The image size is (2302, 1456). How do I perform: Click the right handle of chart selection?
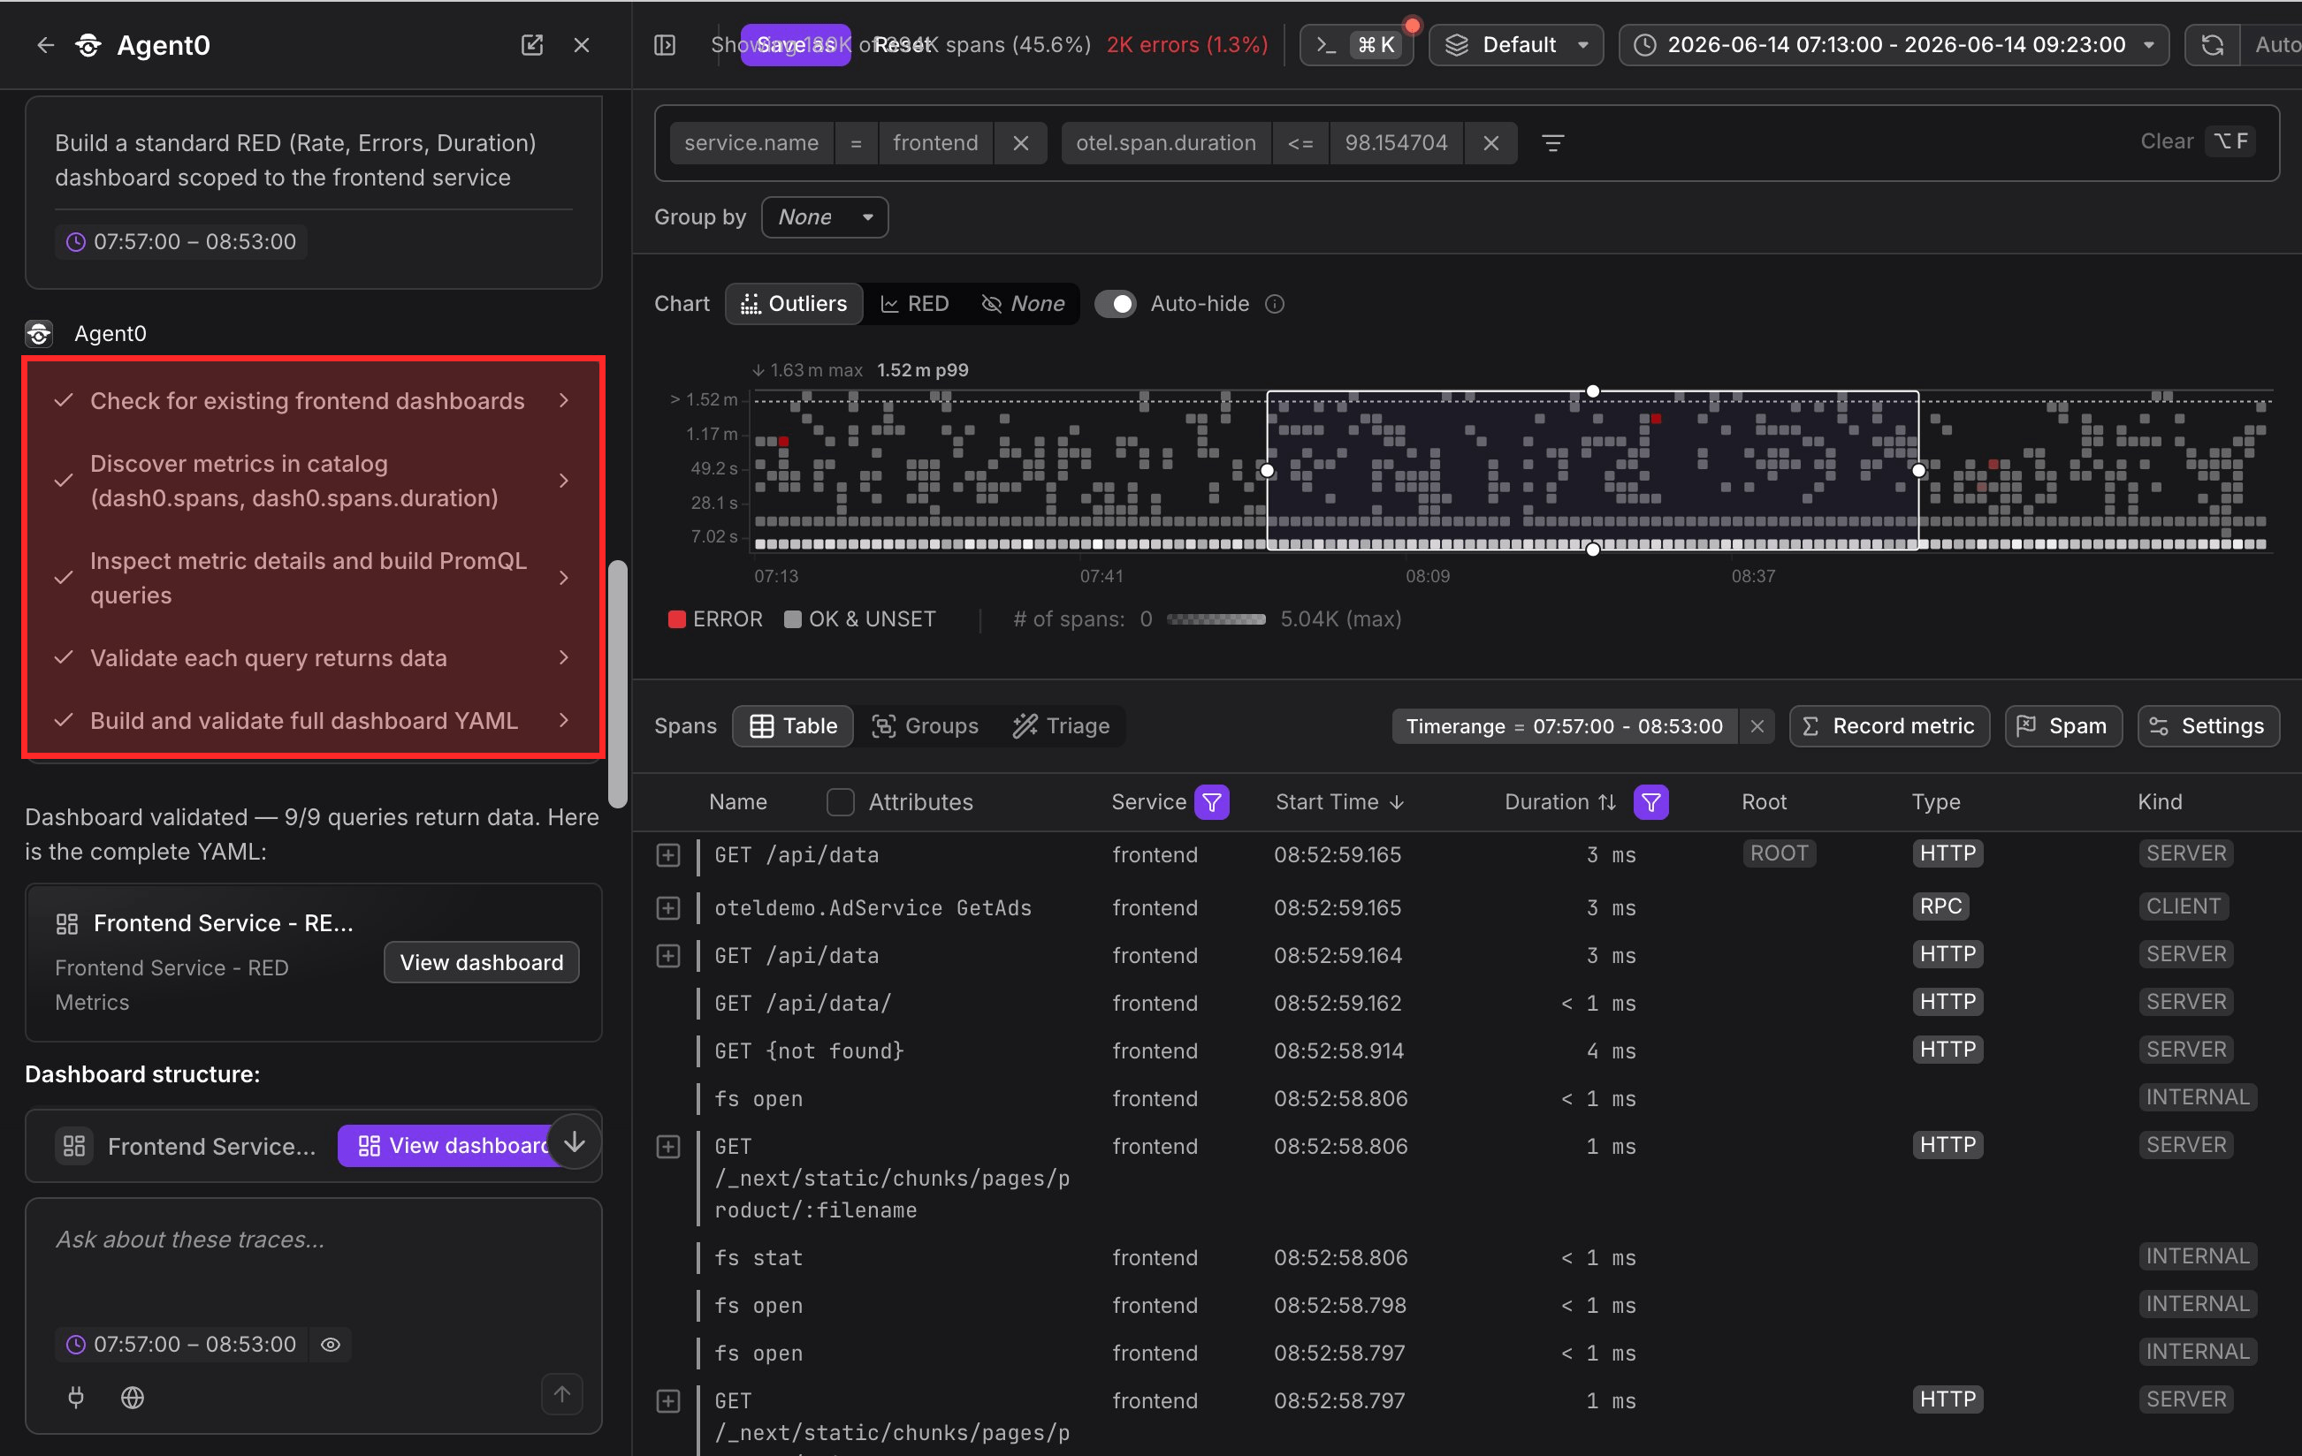pos(1917,470)
